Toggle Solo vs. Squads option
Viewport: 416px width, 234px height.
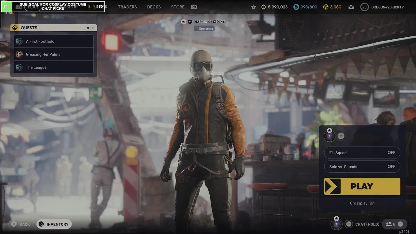362,167
